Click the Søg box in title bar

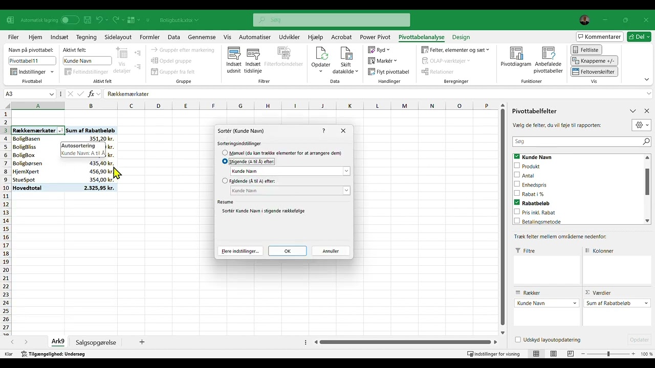(332, 20)
